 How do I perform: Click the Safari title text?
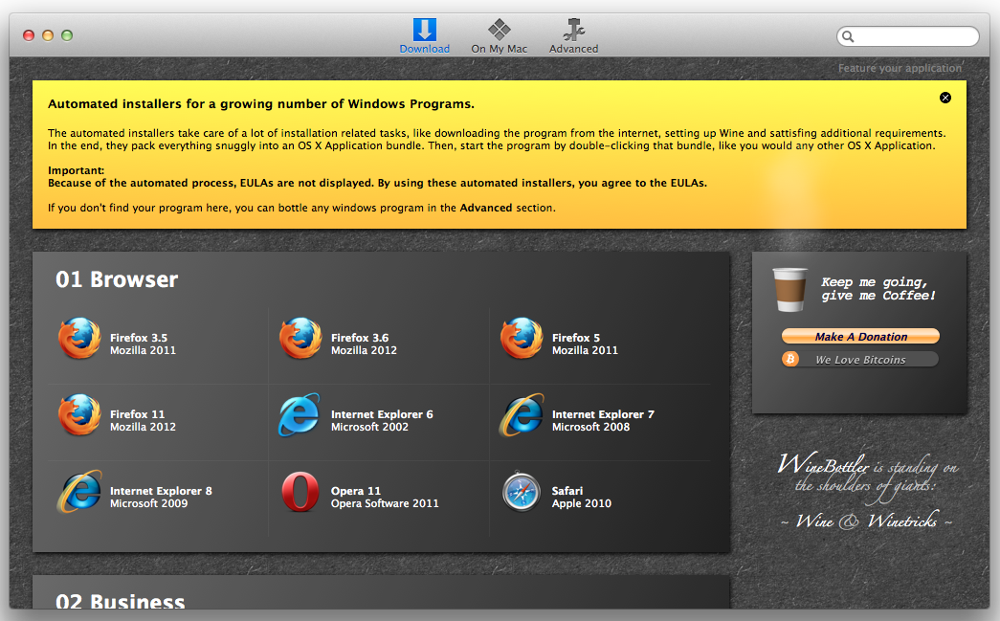tap(567, 491)
